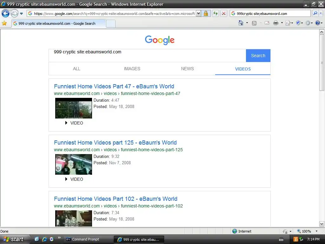Open the Tools gear menu
325x244 pixels.
point(309,23)
